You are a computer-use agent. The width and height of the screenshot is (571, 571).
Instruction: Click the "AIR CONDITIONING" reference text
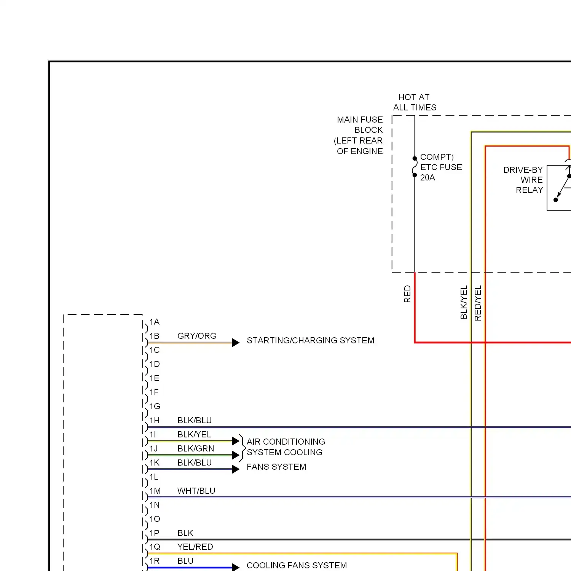[x=286, y=442]
